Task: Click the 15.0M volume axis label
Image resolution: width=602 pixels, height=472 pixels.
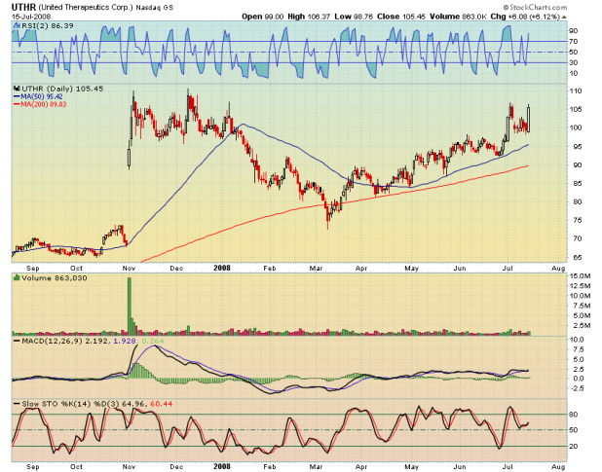Action: coord(581,276)
